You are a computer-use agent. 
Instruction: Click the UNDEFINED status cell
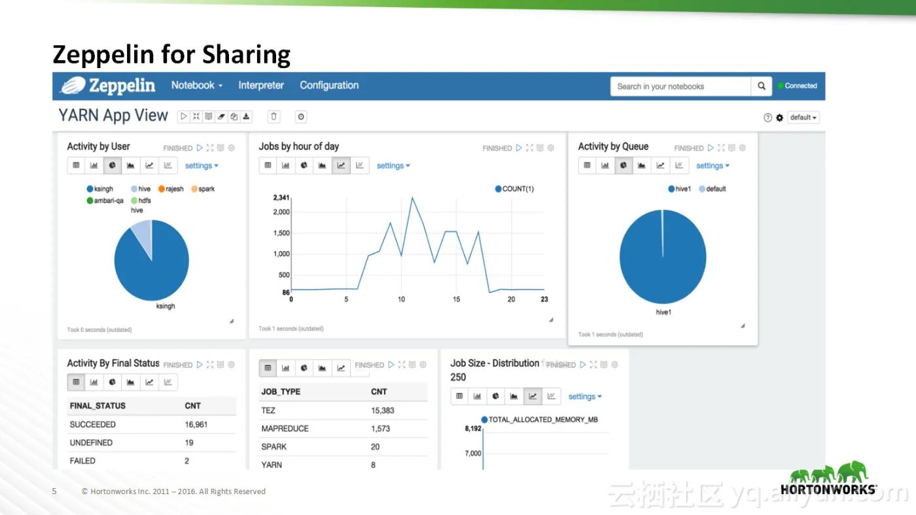91,443
